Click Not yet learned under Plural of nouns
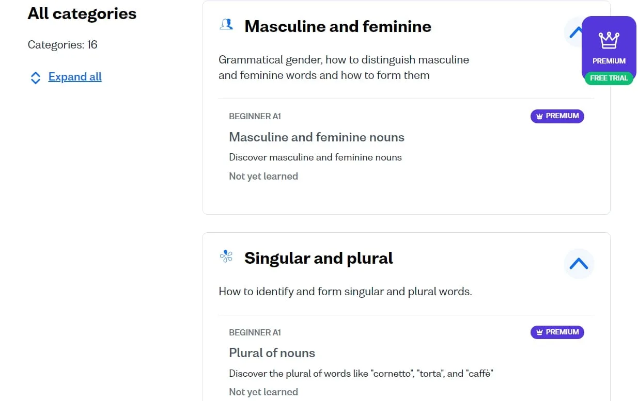Viewport: 638px width, 401px height. pos(263,392)
